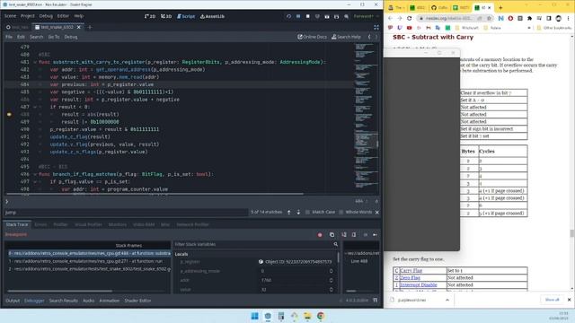Open the Editor menu in the top bar
Image resolution: width=575 pixels, height=323 pixels.
click(63, 16)
